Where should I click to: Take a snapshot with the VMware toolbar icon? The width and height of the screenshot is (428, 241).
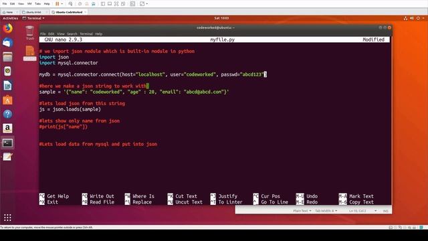[80, 4]
